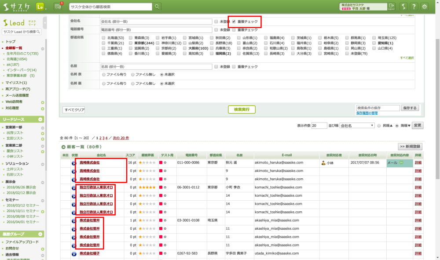Click the 会社名 partial-match input field
The image size is (440, 260).
(x=156, y=22)
